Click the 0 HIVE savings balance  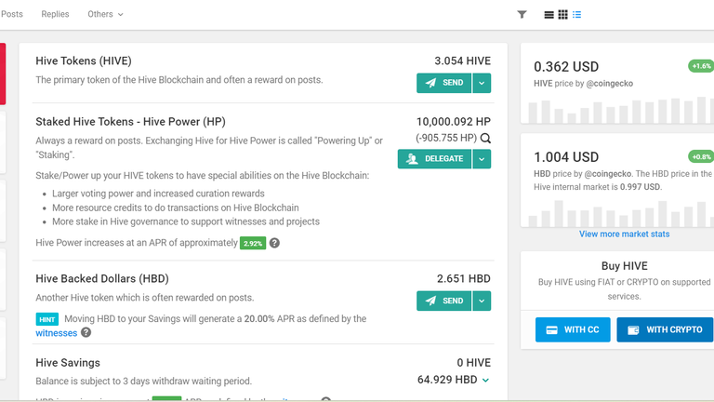473,363
